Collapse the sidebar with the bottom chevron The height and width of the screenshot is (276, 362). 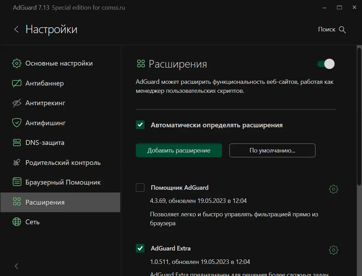17,266
